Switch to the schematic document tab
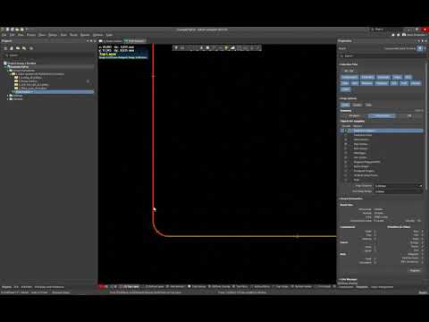This screenshot has width=429, height=322. pyautogui.click(x=111, y=41)
